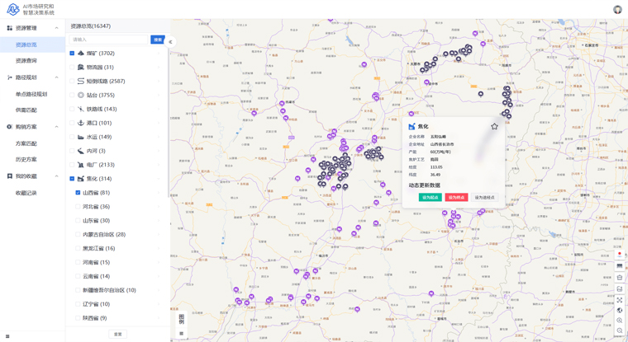Image resolution: width=628 pixels, height=342 pixels.
Task: Uncheck the 山西省 checkbox
Action: coord(78,193)
